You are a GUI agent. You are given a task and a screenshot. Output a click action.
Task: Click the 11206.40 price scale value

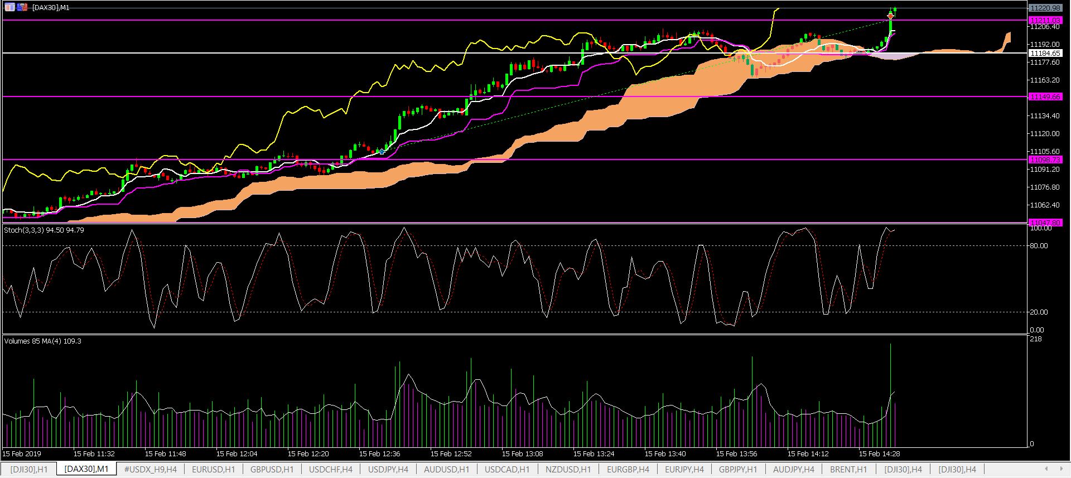1045,27
